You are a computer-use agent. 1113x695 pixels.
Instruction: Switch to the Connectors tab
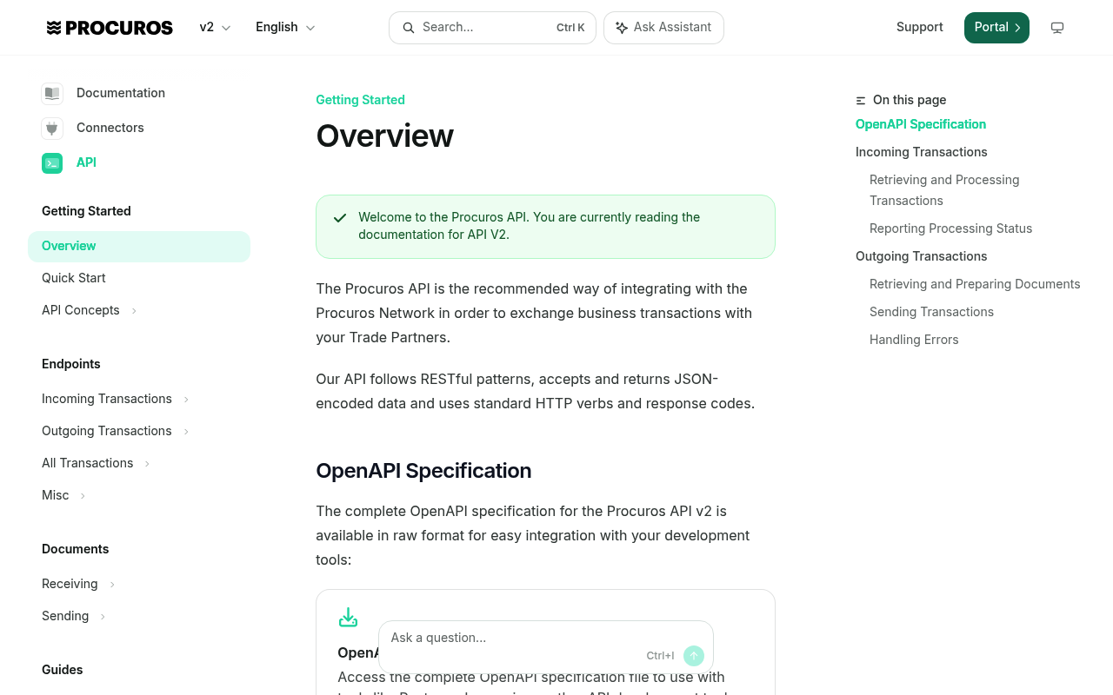110,128
